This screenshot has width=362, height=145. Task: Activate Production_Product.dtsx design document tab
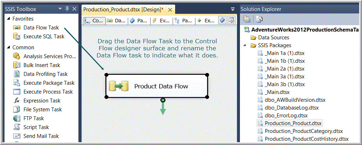123,10
